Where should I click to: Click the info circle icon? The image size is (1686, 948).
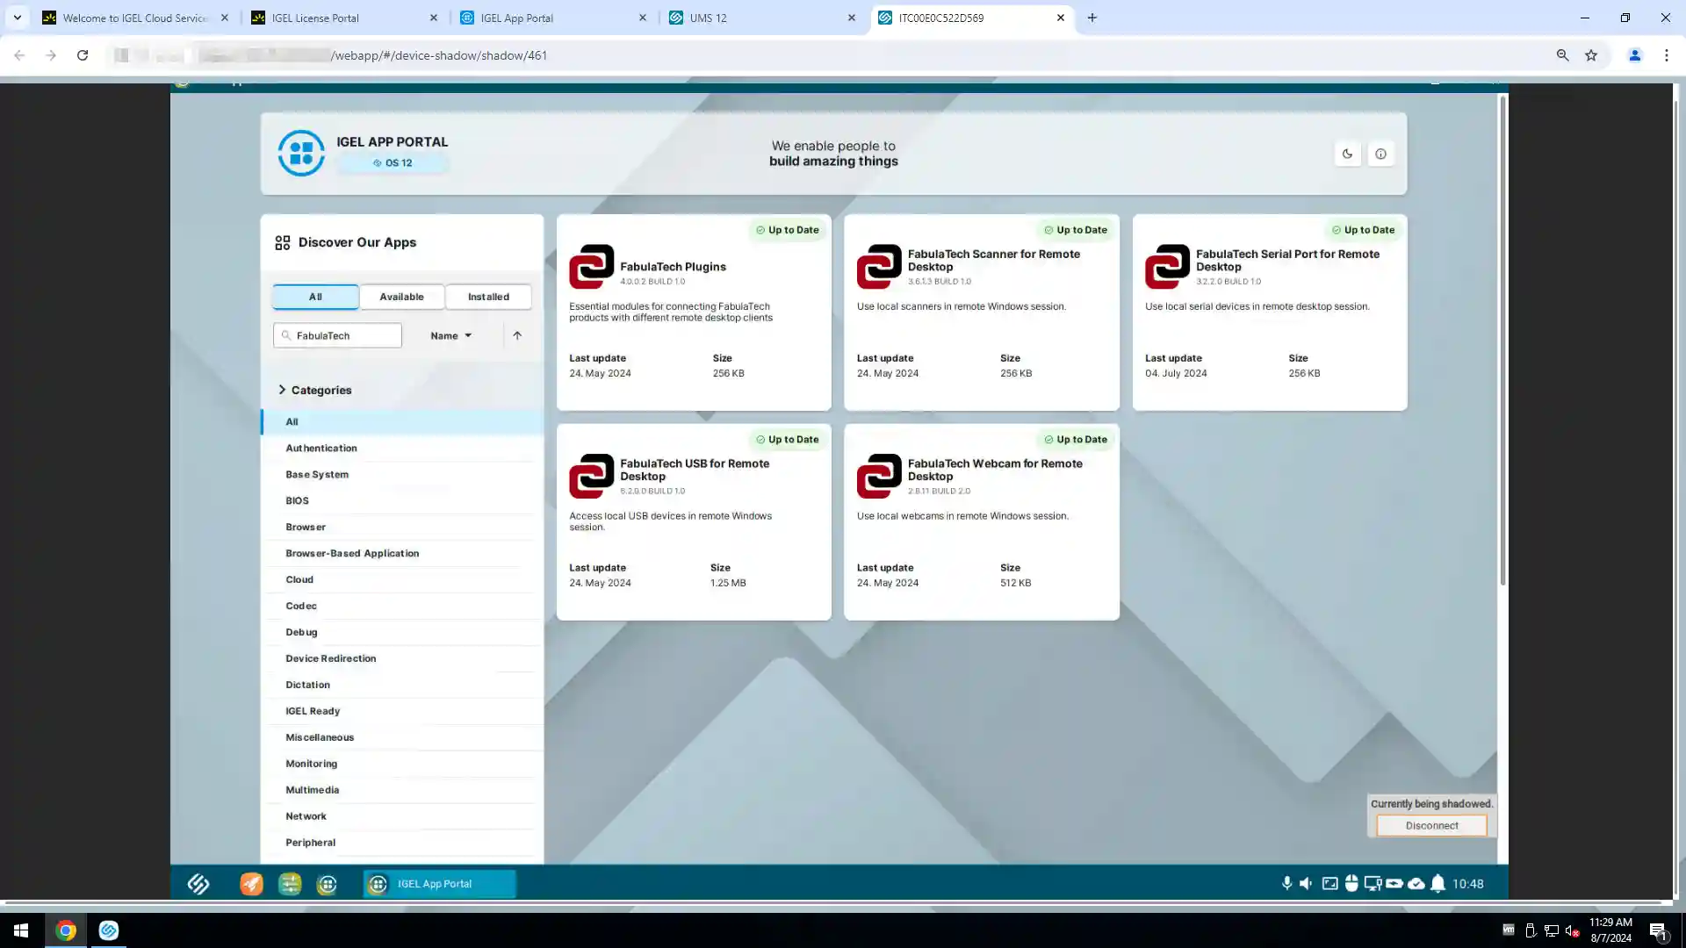click(1380, 154)
